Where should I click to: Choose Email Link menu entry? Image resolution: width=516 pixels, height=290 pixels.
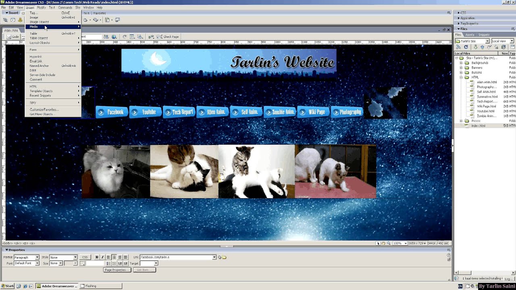(53, 61)
